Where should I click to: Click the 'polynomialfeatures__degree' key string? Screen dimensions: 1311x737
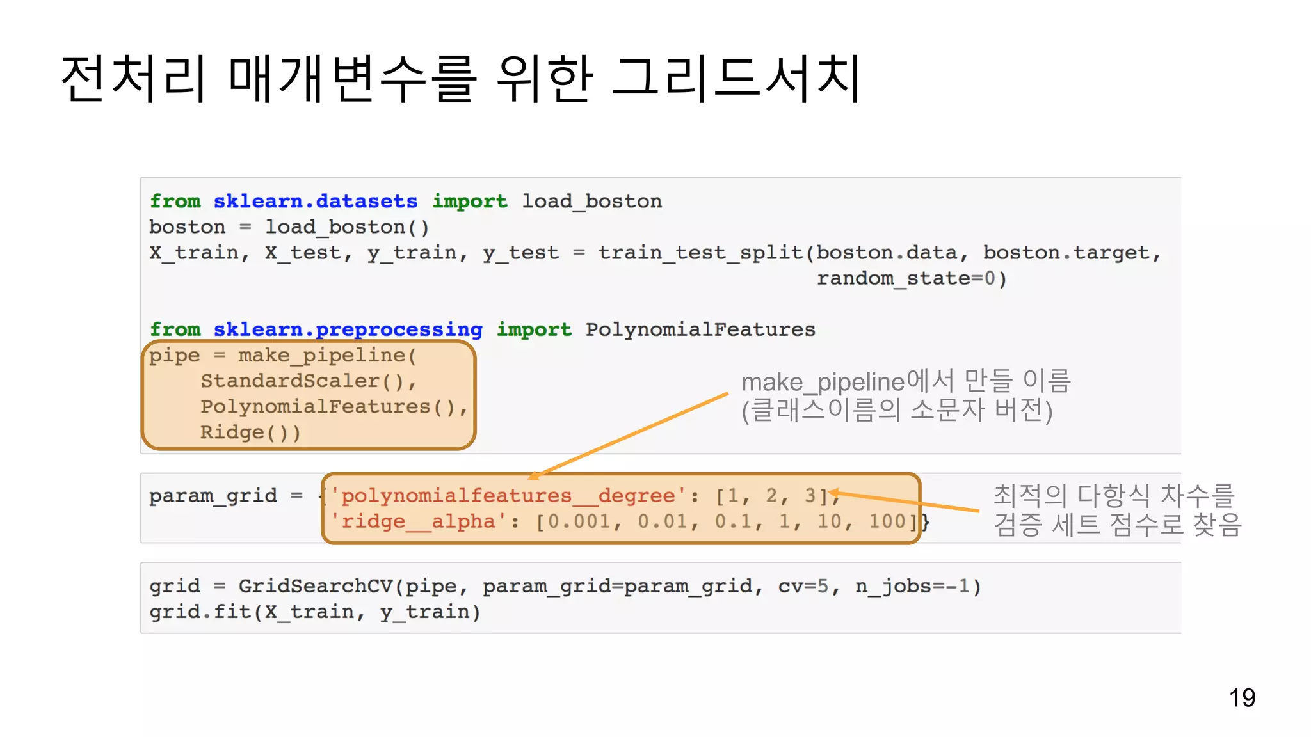(508, 496)
